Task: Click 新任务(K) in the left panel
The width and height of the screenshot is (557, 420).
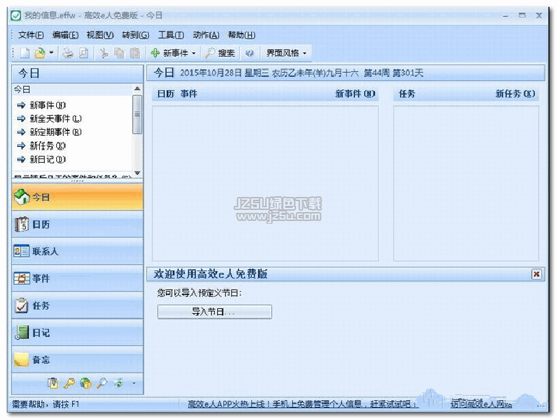Action: pos(47,145)
